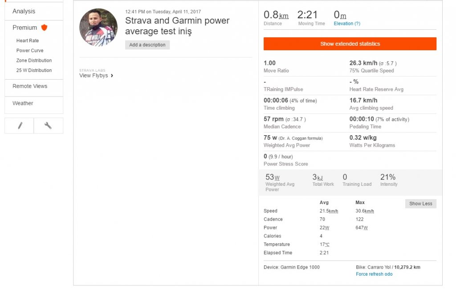The image size is (456, 289).
Task: Select Power Curve in sidebar
Action: [x=30, y=51]
